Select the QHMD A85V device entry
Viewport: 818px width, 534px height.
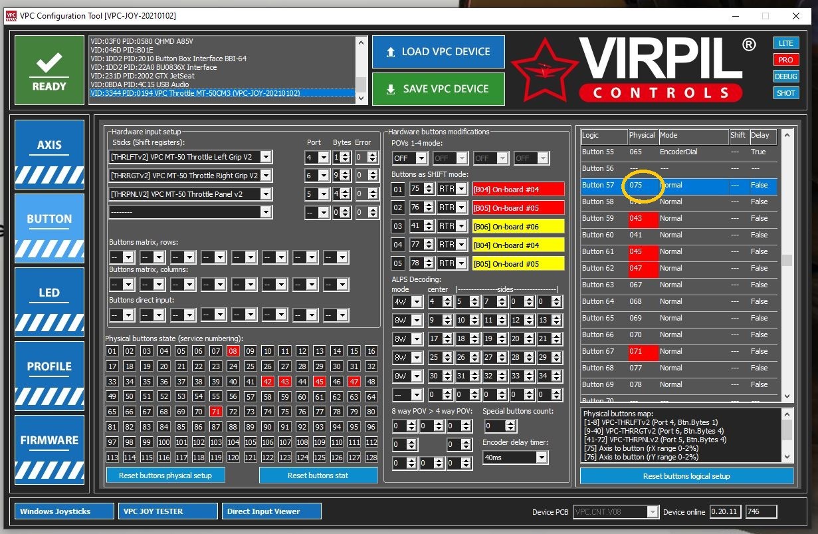(223, 41)
